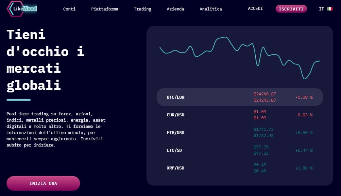Click the $1741.73 ETH/USD price
This screenshot has width=341, height=196.
click(x=264, y=129)
